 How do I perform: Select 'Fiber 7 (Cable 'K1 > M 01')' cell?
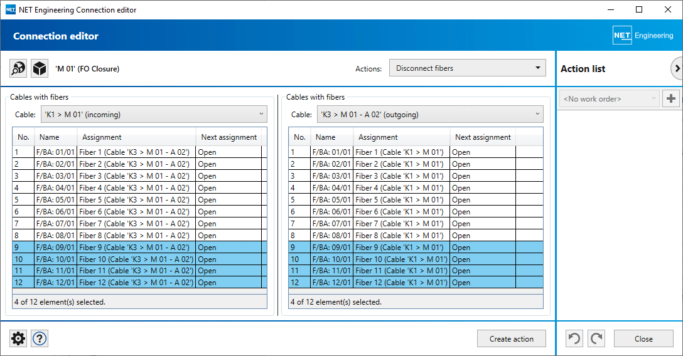coord(402,223)
